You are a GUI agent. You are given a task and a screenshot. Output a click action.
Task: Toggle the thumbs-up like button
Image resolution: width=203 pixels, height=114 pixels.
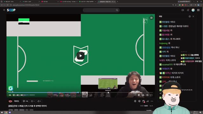[x=39, y=101]
